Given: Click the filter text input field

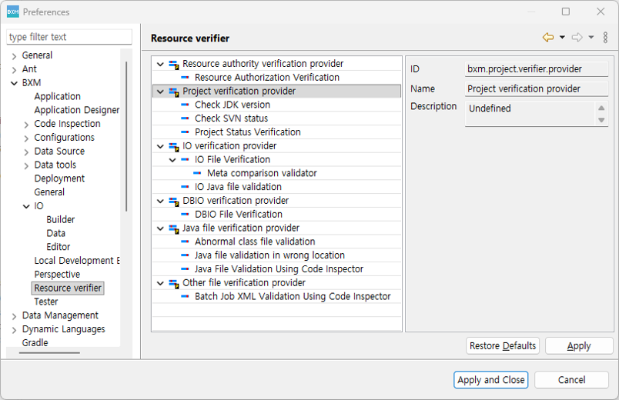Looking at the screenshot, I should pos(69,37).
